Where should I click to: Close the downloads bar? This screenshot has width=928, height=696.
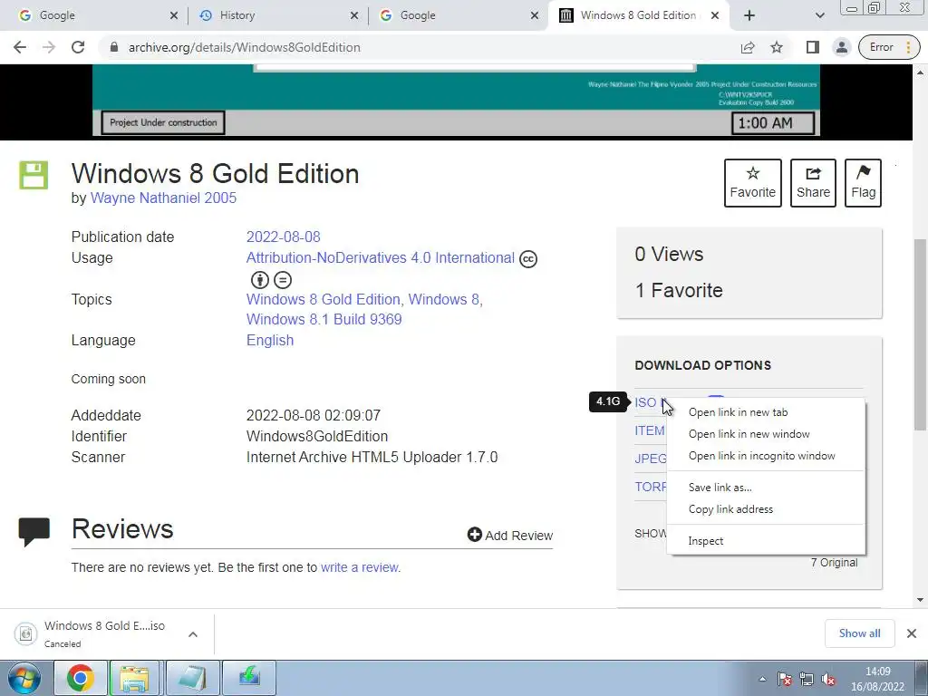tap(912, 633)
